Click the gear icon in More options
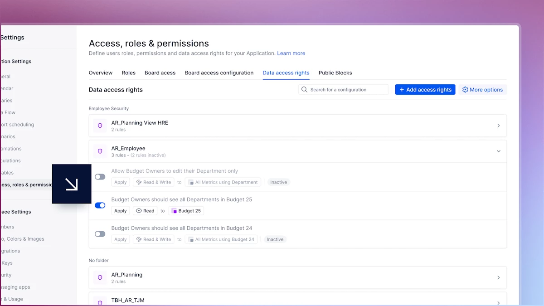The image size is (544, 306). tap(465, 90)
